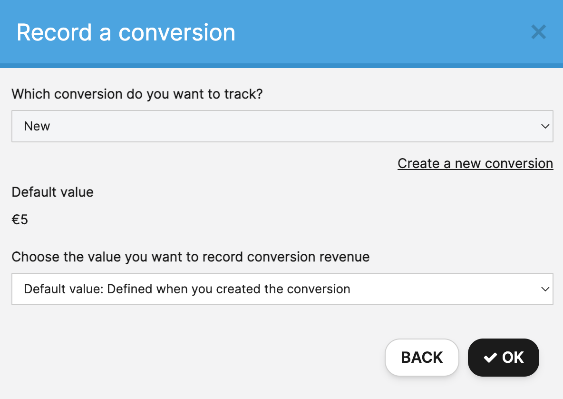Click the €5 default value amount
This screenshot has height=399, width=563.
(x=20, y=220)
